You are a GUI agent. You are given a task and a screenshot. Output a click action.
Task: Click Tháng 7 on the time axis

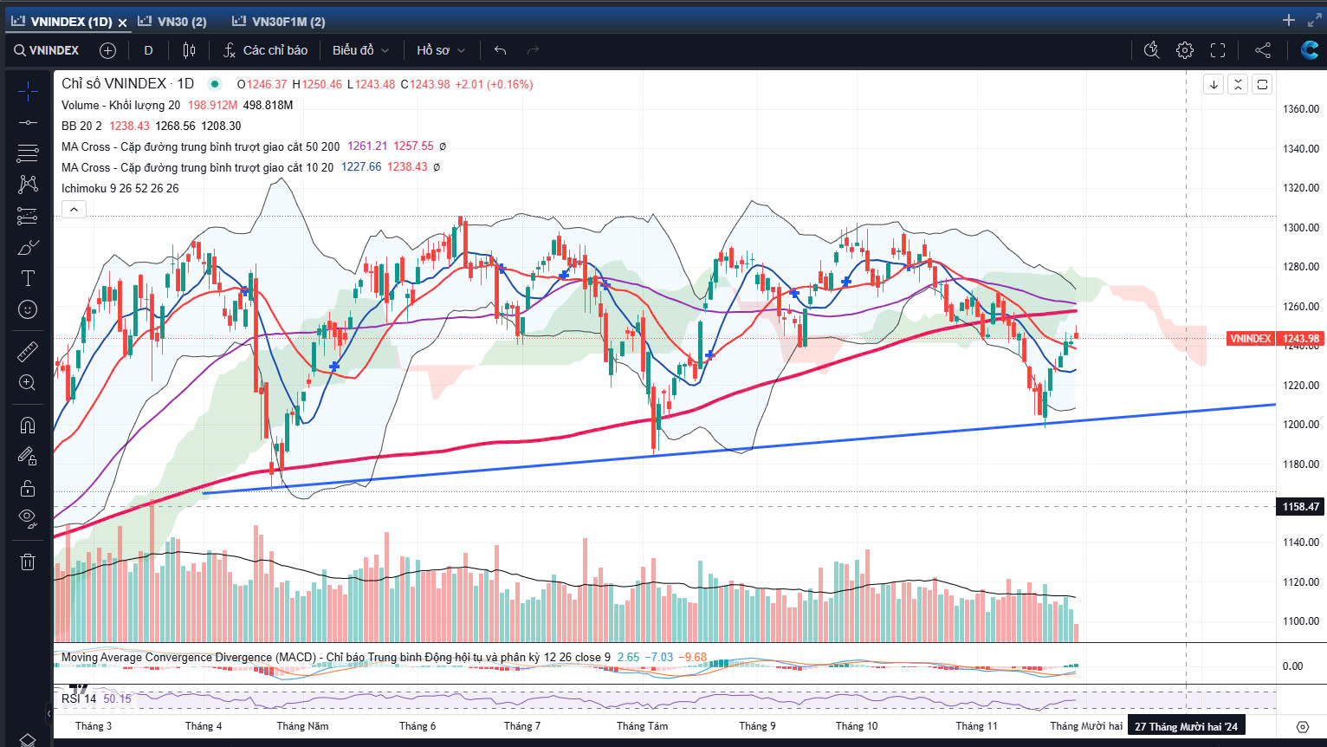point(522,726)
